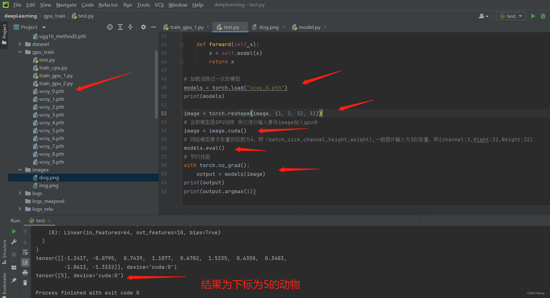Open the Project tool window side tab

click(4, 34)
